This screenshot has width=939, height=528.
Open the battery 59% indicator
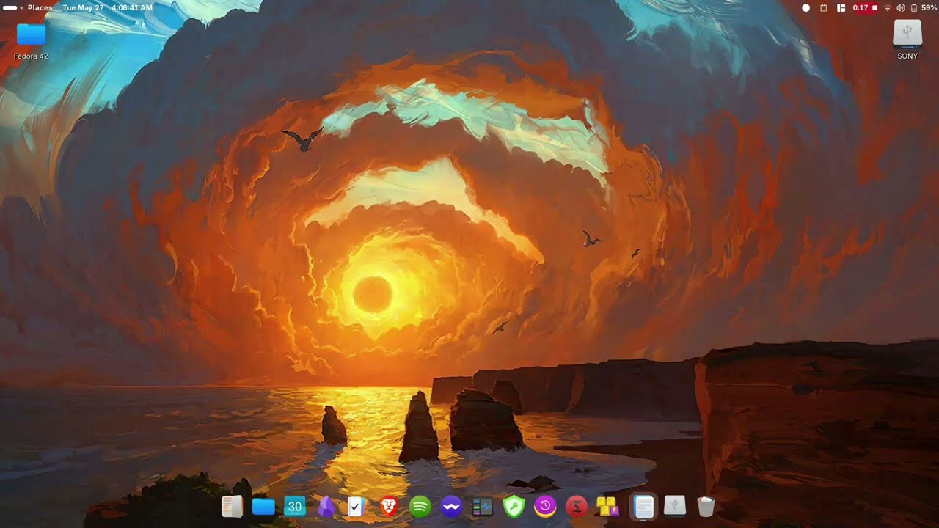click(x=924, y=7)
